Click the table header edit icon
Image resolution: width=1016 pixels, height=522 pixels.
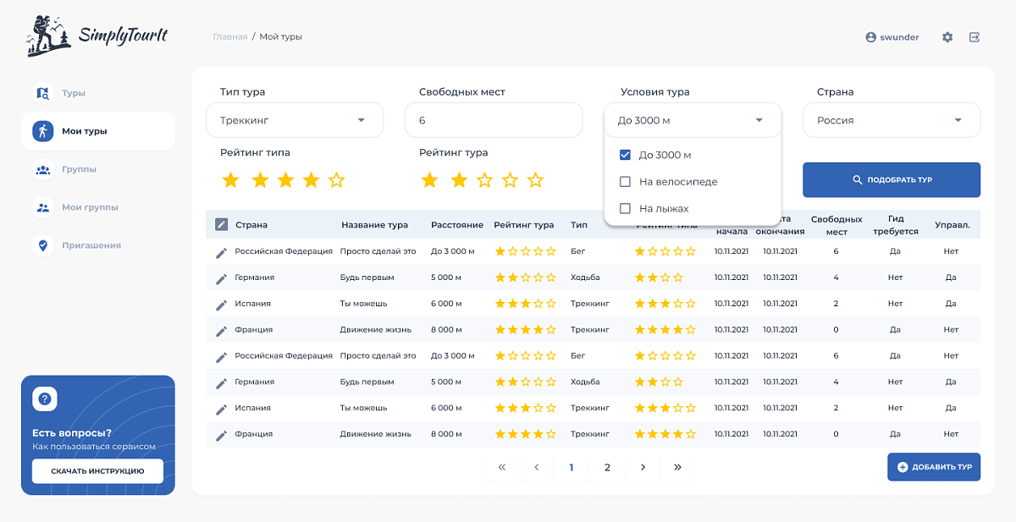[221, 224]
